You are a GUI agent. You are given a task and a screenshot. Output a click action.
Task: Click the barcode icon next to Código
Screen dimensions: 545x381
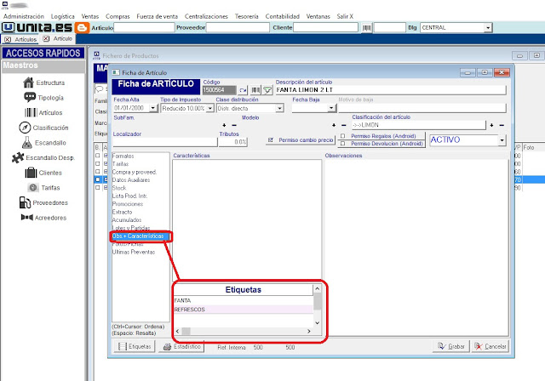pyautogui.click(x=255, y=89)
